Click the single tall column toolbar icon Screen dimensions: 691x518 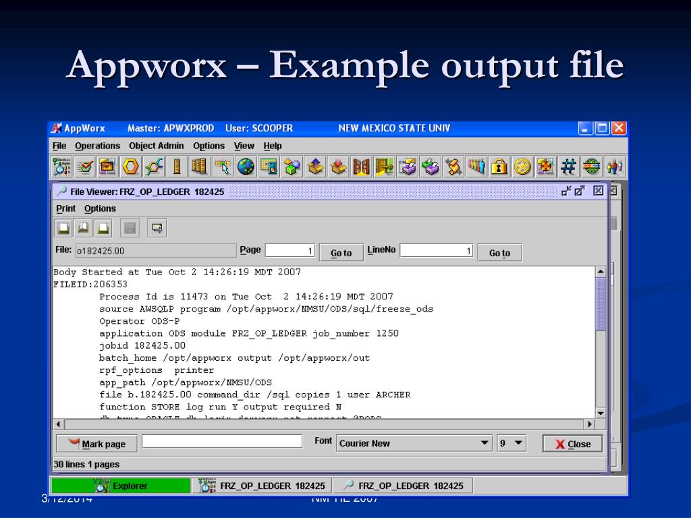coord(177,167)
